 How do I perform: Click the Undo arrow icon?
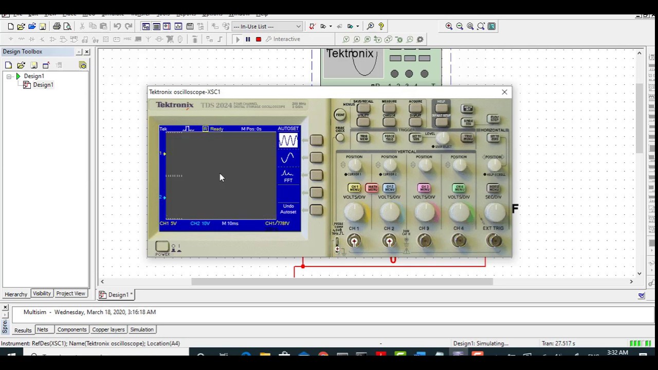point(117,26)
